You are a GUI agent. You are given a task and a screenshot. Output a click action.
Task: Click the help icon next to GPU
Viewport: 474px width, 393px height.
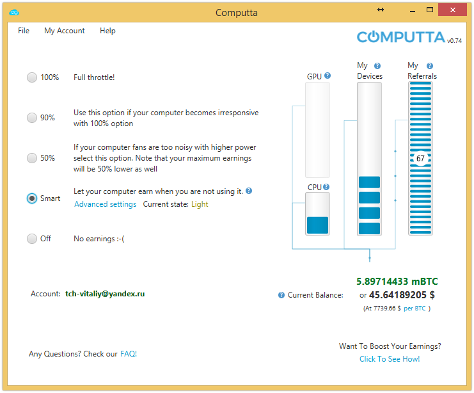[x=328, y=76]
